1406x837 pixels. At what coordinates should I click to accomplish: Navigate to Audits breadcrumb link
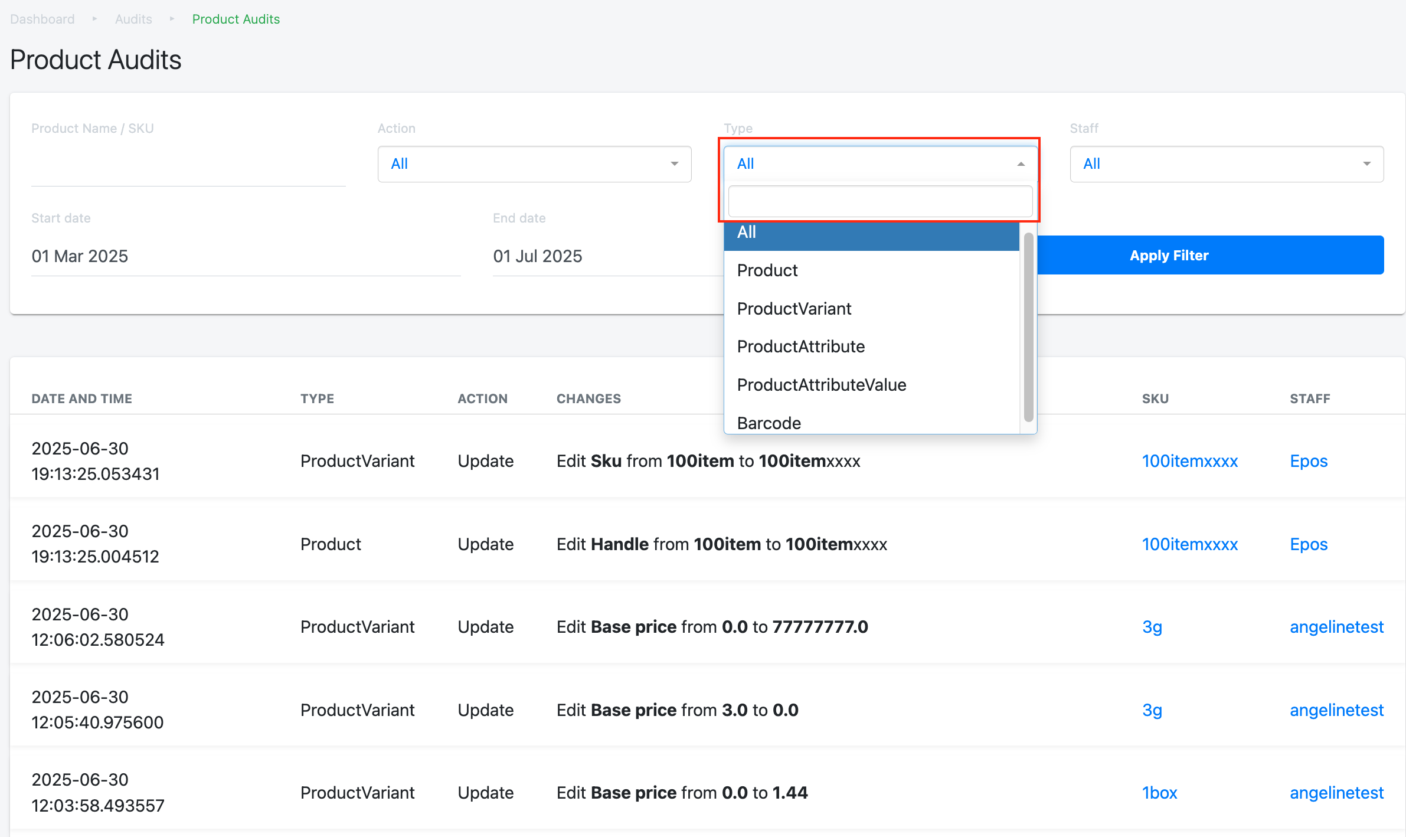(x=133, y=19)
